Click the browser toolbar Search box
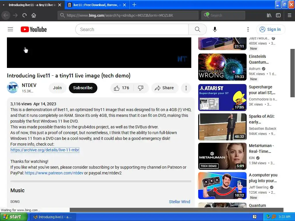The height and width of the screenshot is (221, 295). (x=223, y=16)
